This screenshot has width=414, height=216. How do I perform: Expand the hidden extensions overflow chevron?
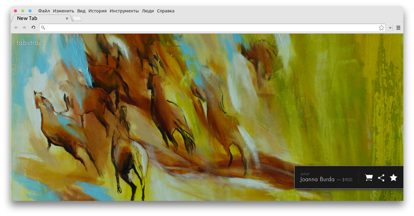pos(390,28)
